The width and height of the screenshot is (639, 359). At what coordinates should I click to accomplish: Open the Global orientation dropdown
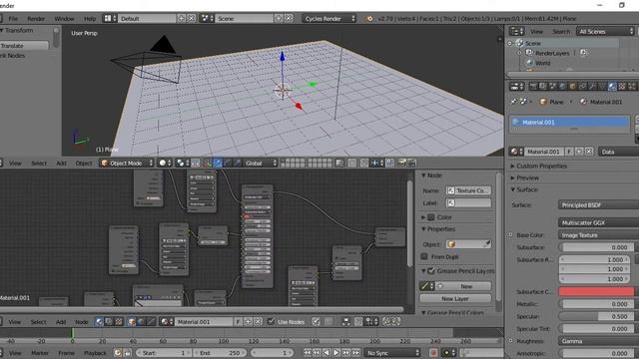coord(261,163)
